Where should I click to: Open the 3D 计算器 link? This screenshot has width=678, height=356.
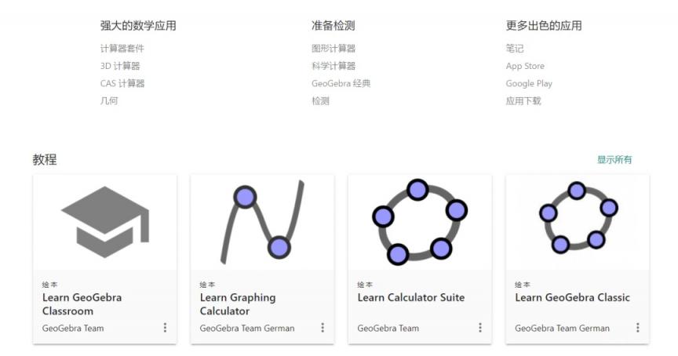click(x=120, y=66)
